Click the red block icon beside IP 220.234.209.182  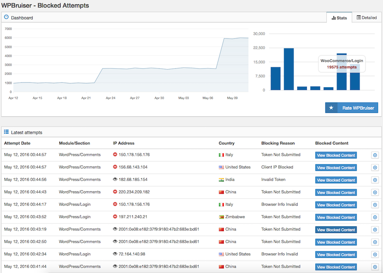point(115,192)
